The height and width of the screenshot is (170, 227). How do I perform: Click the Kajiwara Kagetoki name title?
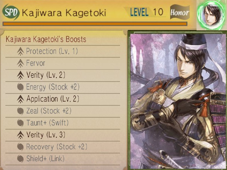[x=64, y=13]
